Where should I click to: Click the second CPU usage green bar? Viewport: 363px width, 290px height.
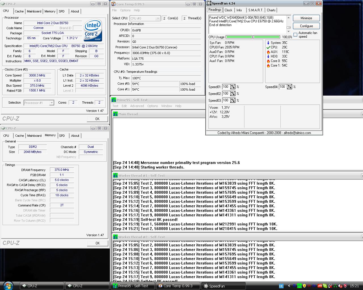[267, 37]
